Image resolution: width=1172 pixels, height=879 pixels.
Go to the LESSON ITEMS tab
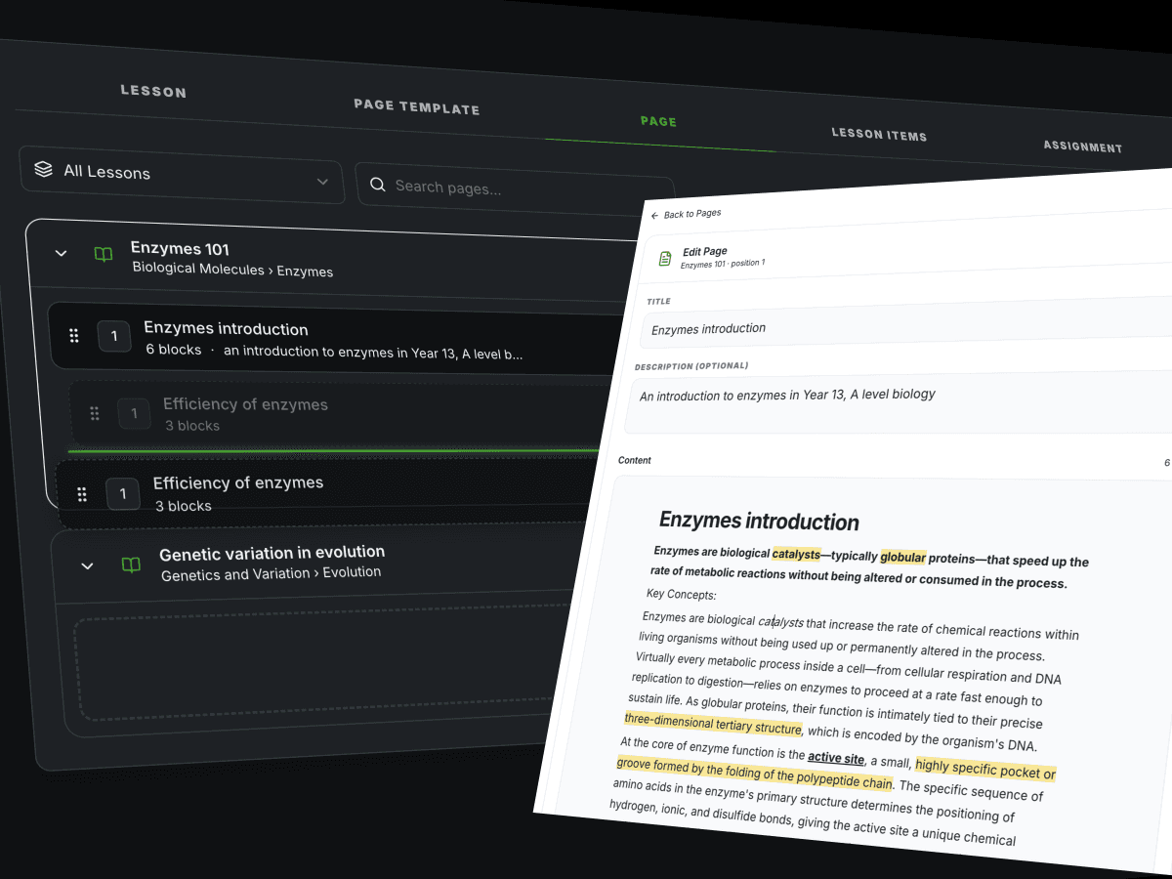coord(879,135)
